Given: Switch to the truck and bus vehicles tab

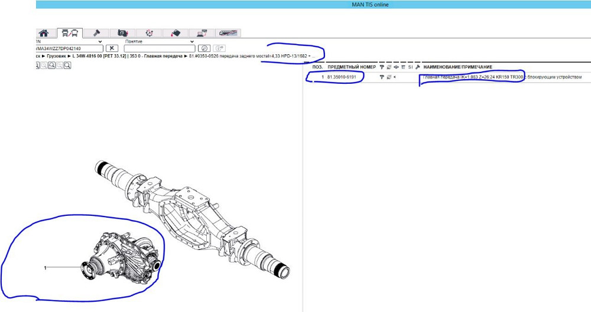Looking at the screenshot, I should tap(69, 34).
